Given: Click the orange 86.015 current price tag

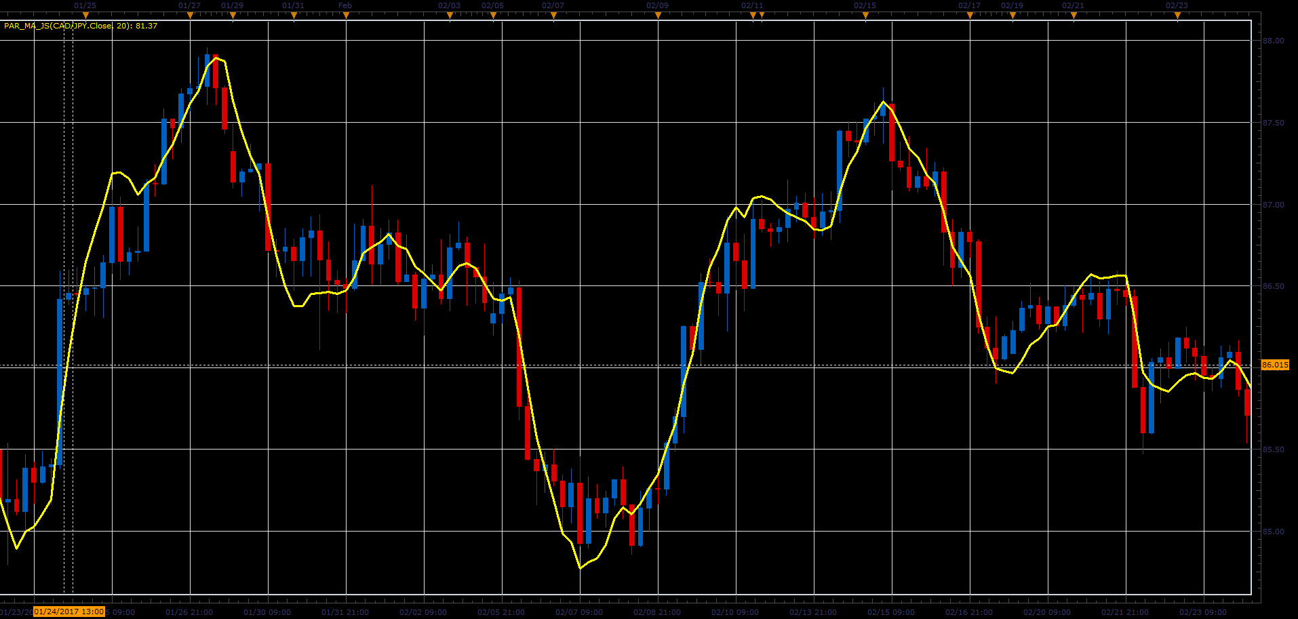Looking at the screenshot, I should pos(1275,365).
